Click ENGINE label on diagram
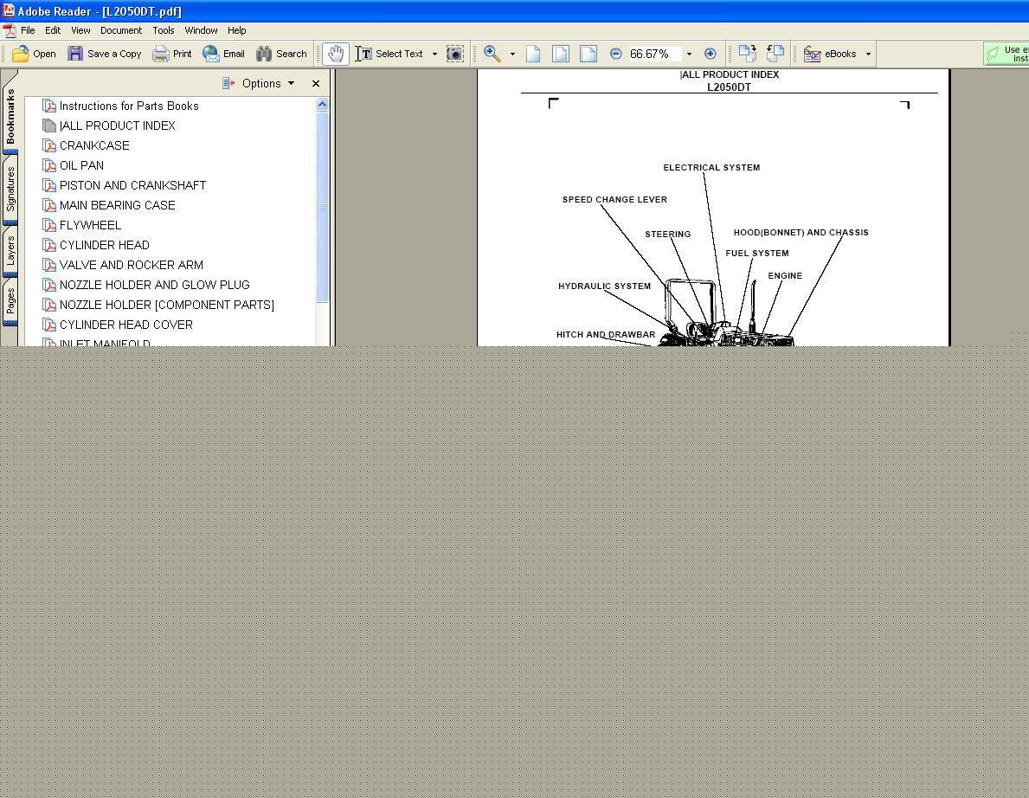 [x=785, y=275]
